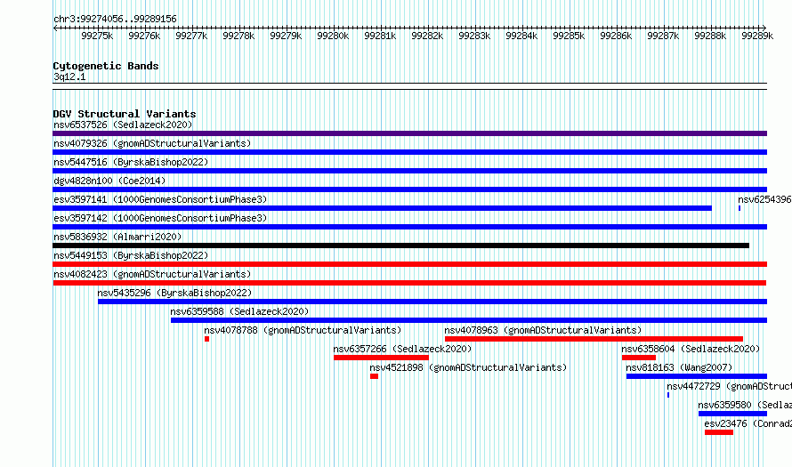Open the nsv6254396 label at right edge
This screenshot has width=792, height=467.
click(764, 199)
